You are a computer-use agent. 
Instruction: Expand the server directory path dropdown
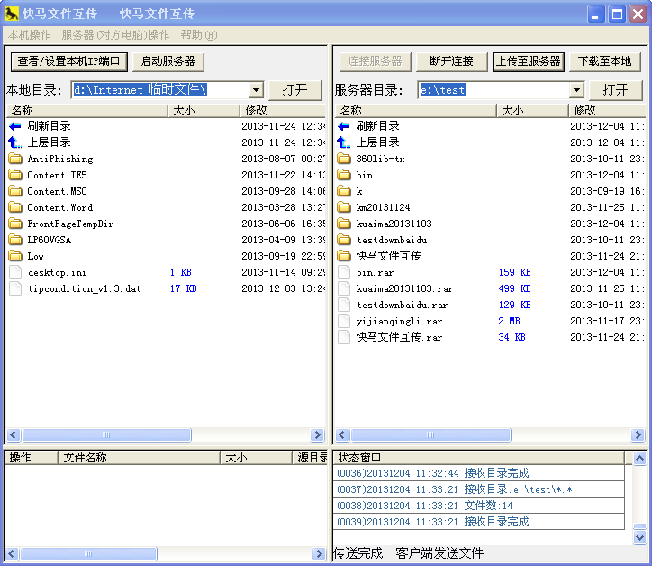576,90
